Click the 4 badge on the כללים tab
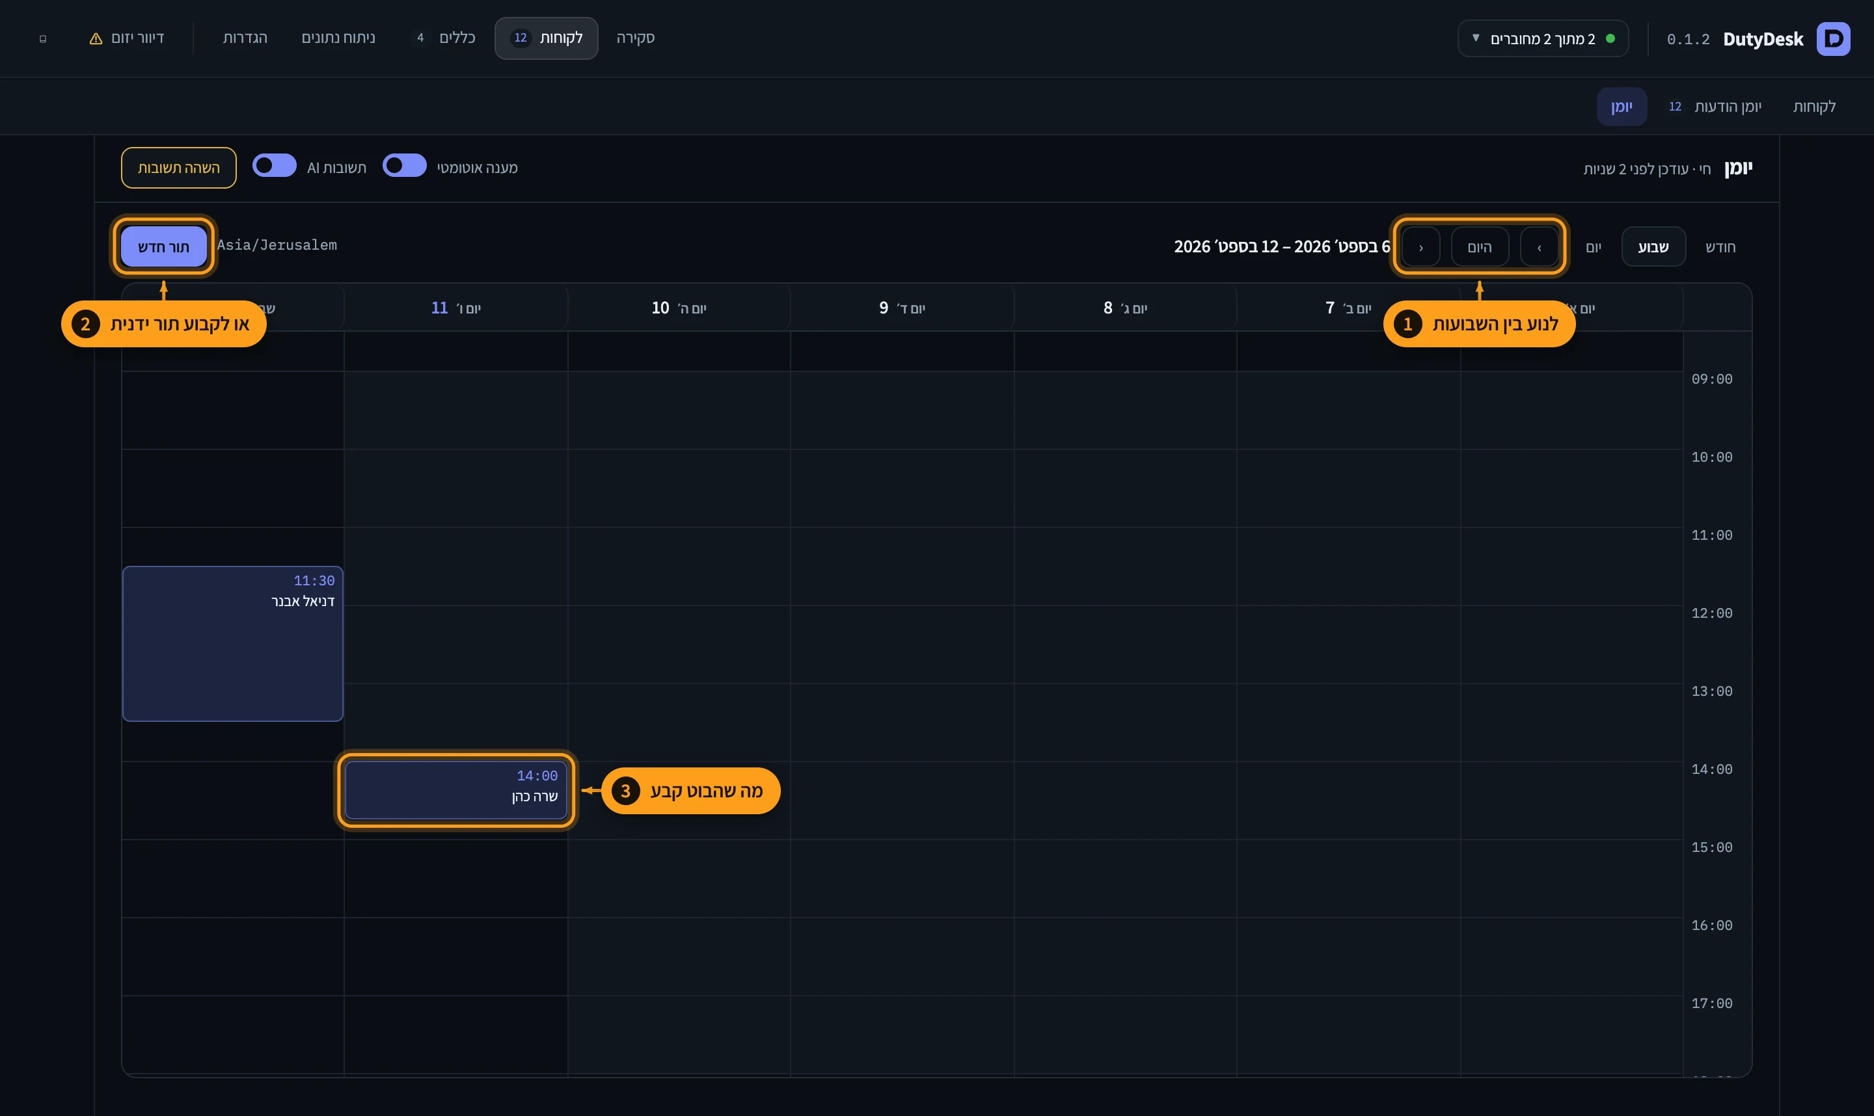The width and height of the screenshot is (1874, 1116). [x=420, y=38]
